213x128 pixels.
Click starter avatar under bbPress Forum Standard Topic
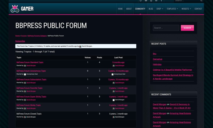(25, 66)
